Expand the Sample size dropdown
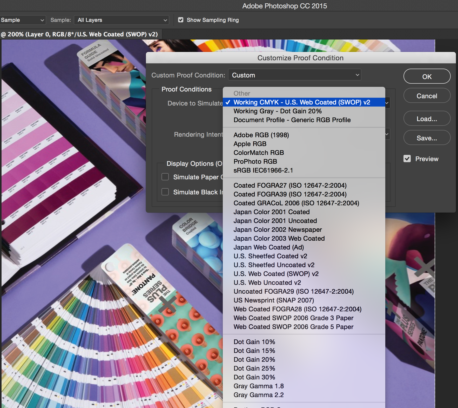 [22, 20]
